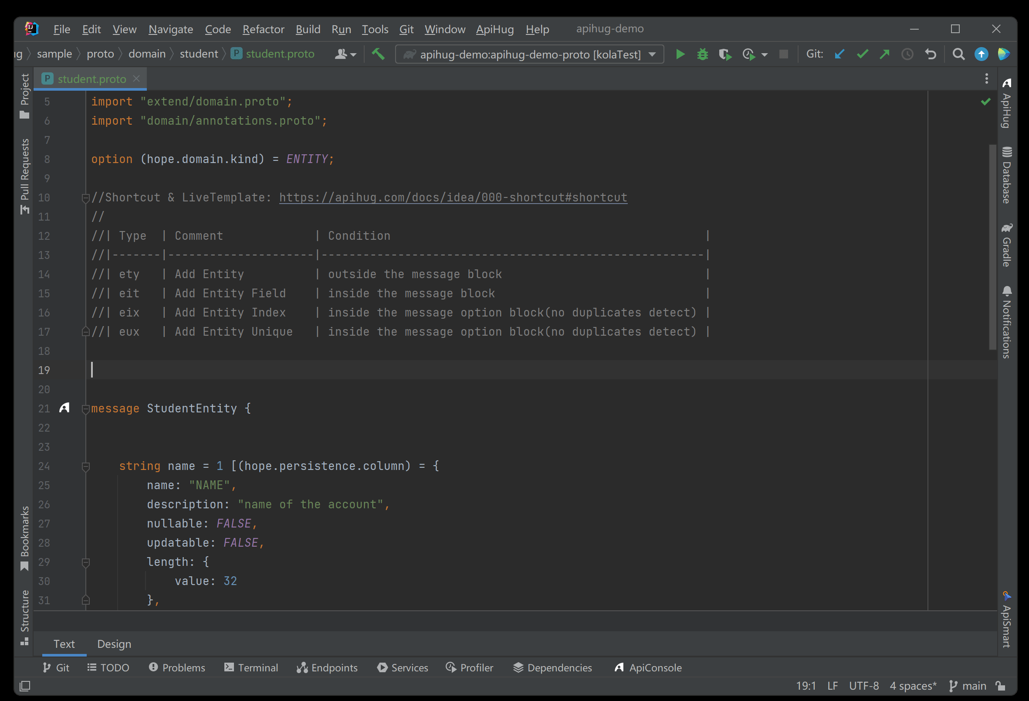Click the main branch in status bar
The height and width of the screenshot is (701, 1029).
975,685
